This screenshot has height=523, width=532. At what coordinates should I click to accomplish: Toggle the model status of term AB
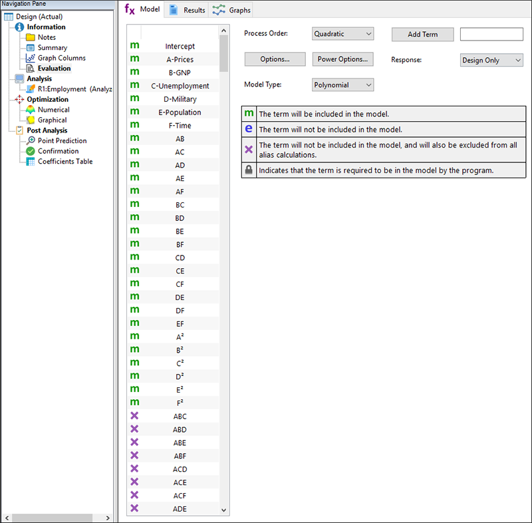click(x=134, y=138)
